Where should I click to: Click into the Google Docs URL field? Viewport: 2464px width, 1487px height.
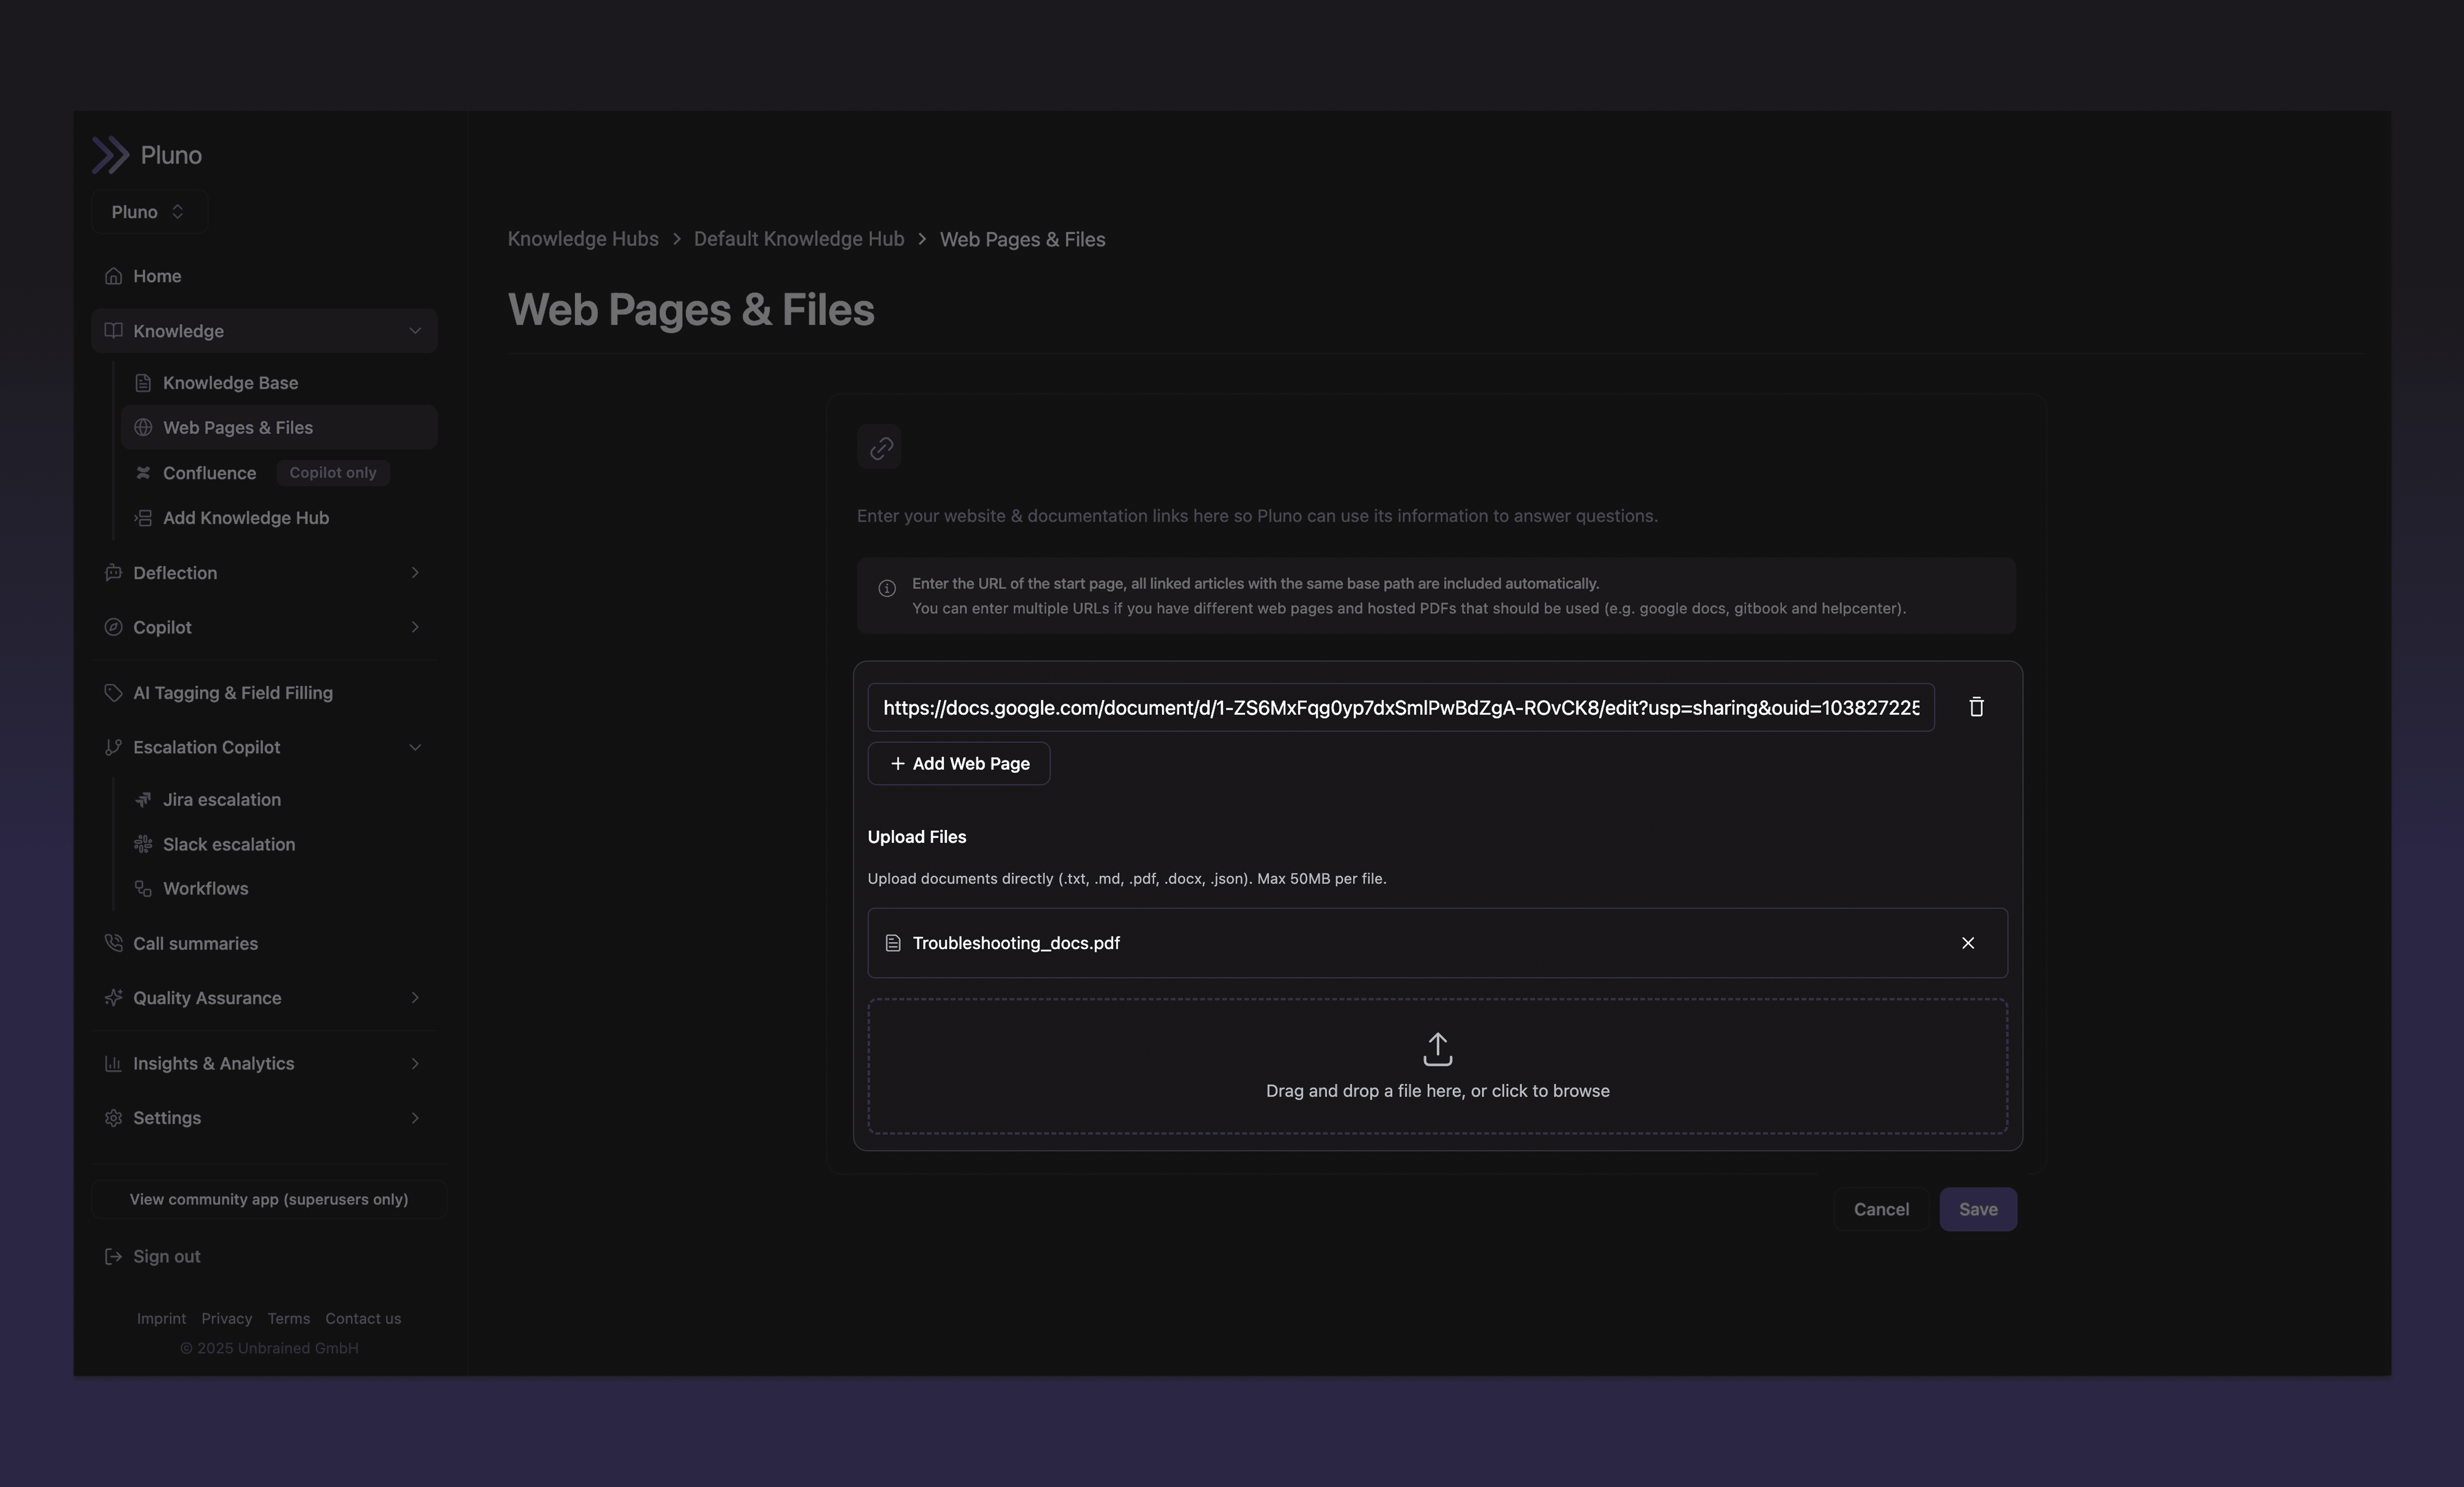coord(1400,707)
